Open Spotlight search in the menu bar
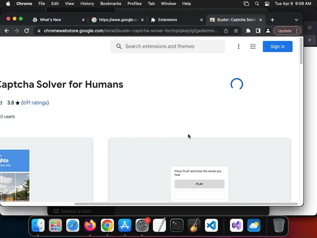This screenshot has width=317, height=238. (x=257, y=4)
